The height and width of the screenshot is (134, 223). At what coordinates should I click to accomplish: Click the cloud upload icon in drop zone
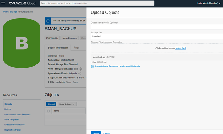(157, 48)
